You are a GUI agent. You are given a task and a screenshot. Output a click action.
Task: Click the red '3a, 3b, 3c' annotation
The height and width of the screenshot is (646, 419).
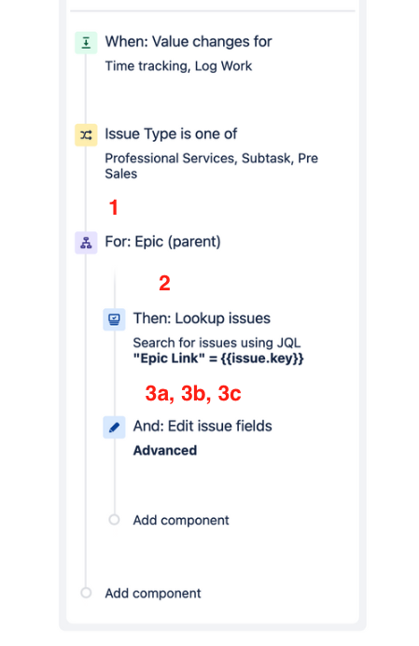193,393
